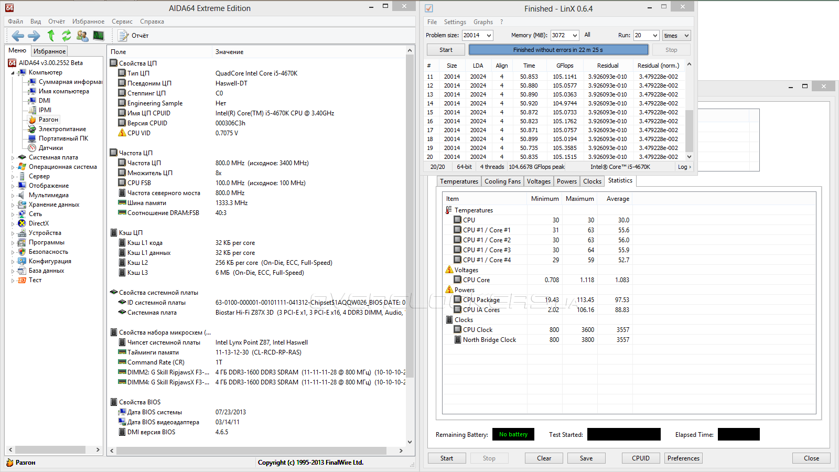The image size is (839, 472).
Task: Switch to the Cooling Fans tab
Action: 502,181
